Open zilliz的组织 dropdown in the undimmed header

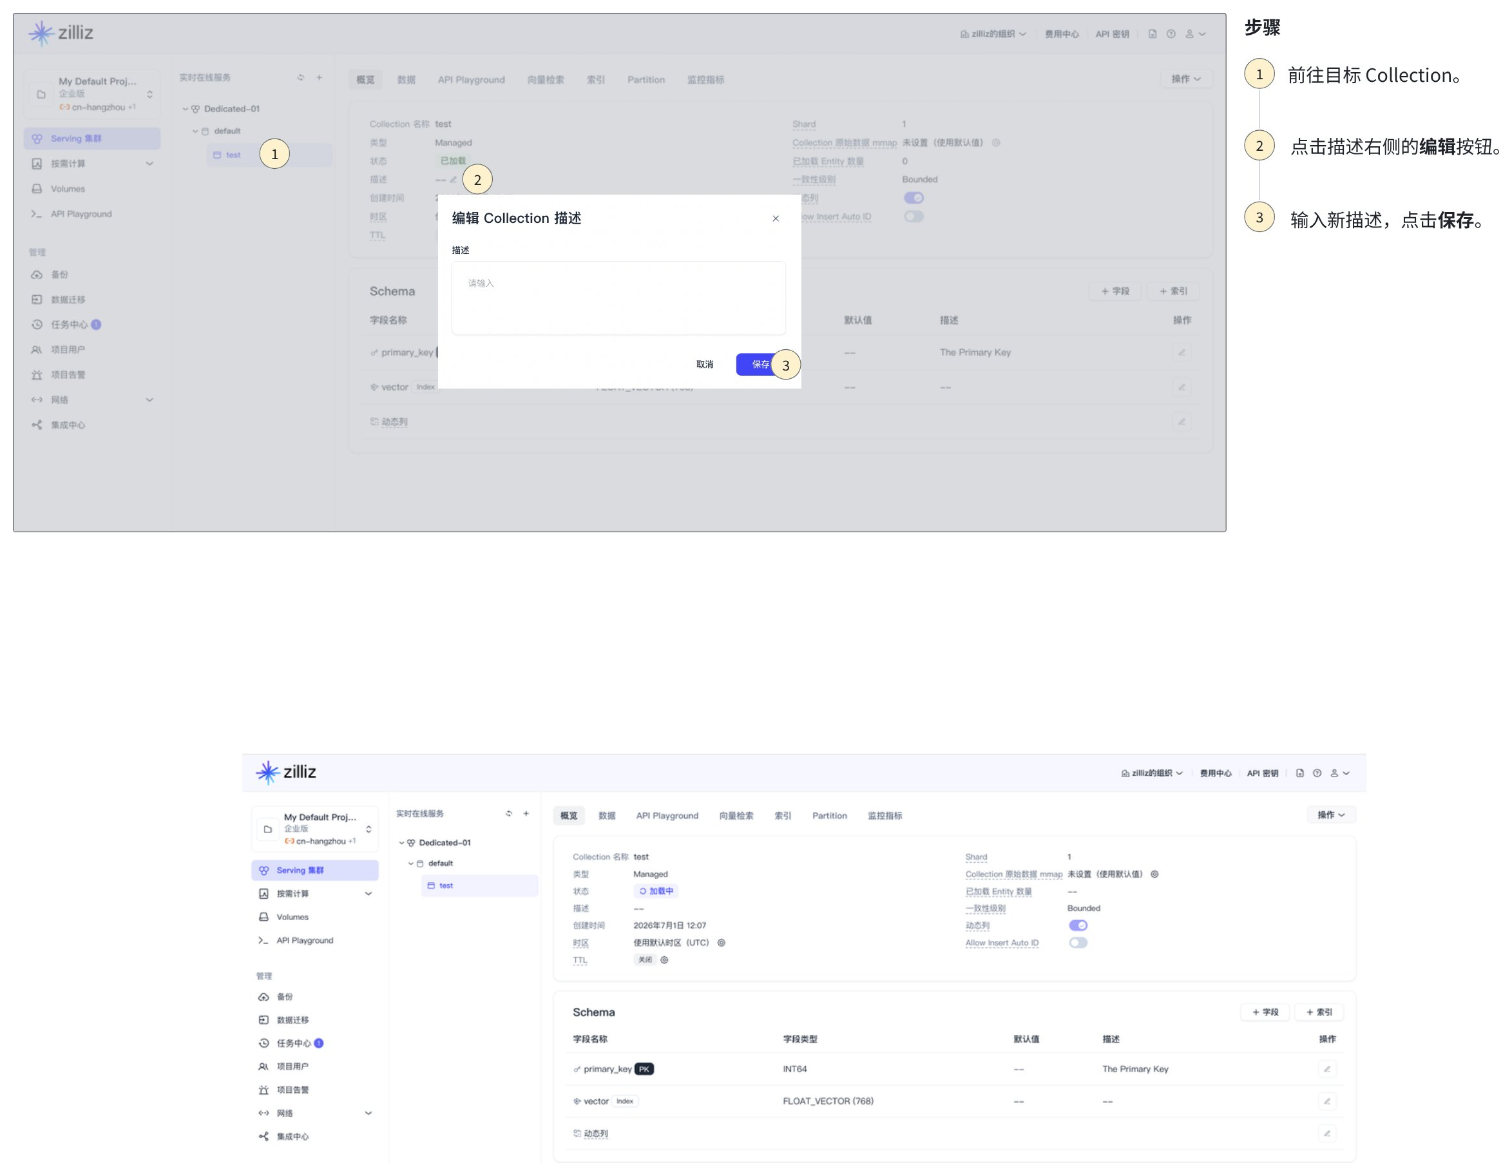pyautogui.click(x=1152, y=773)
